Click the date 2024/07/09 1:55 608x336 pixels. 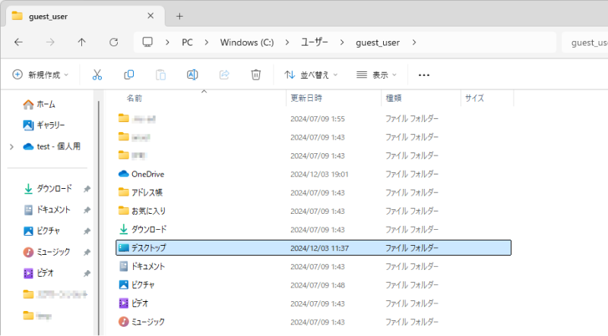pos(318,119)
